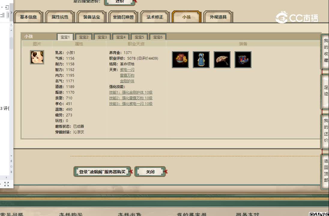This screenshot has width=329, height=216.
Task: Open 技能3：强化紫电一闪 10级 link
Action: [x=131, y=103]
